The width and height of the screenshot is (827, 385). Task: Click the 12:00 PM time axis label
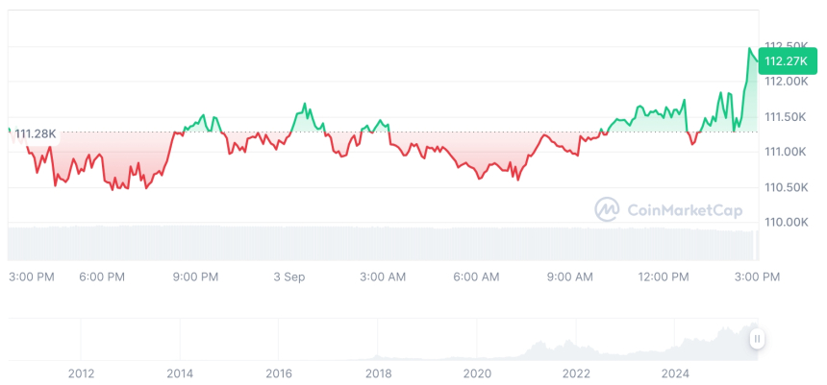(x=664, y=277)
